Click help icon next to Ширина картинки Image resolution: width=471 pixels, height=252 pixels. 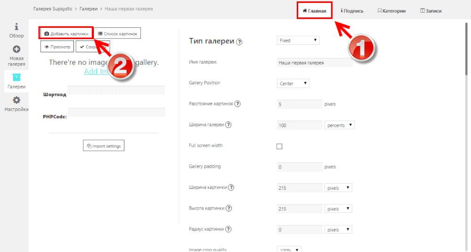pyautogui.click(x=231, y=187)
